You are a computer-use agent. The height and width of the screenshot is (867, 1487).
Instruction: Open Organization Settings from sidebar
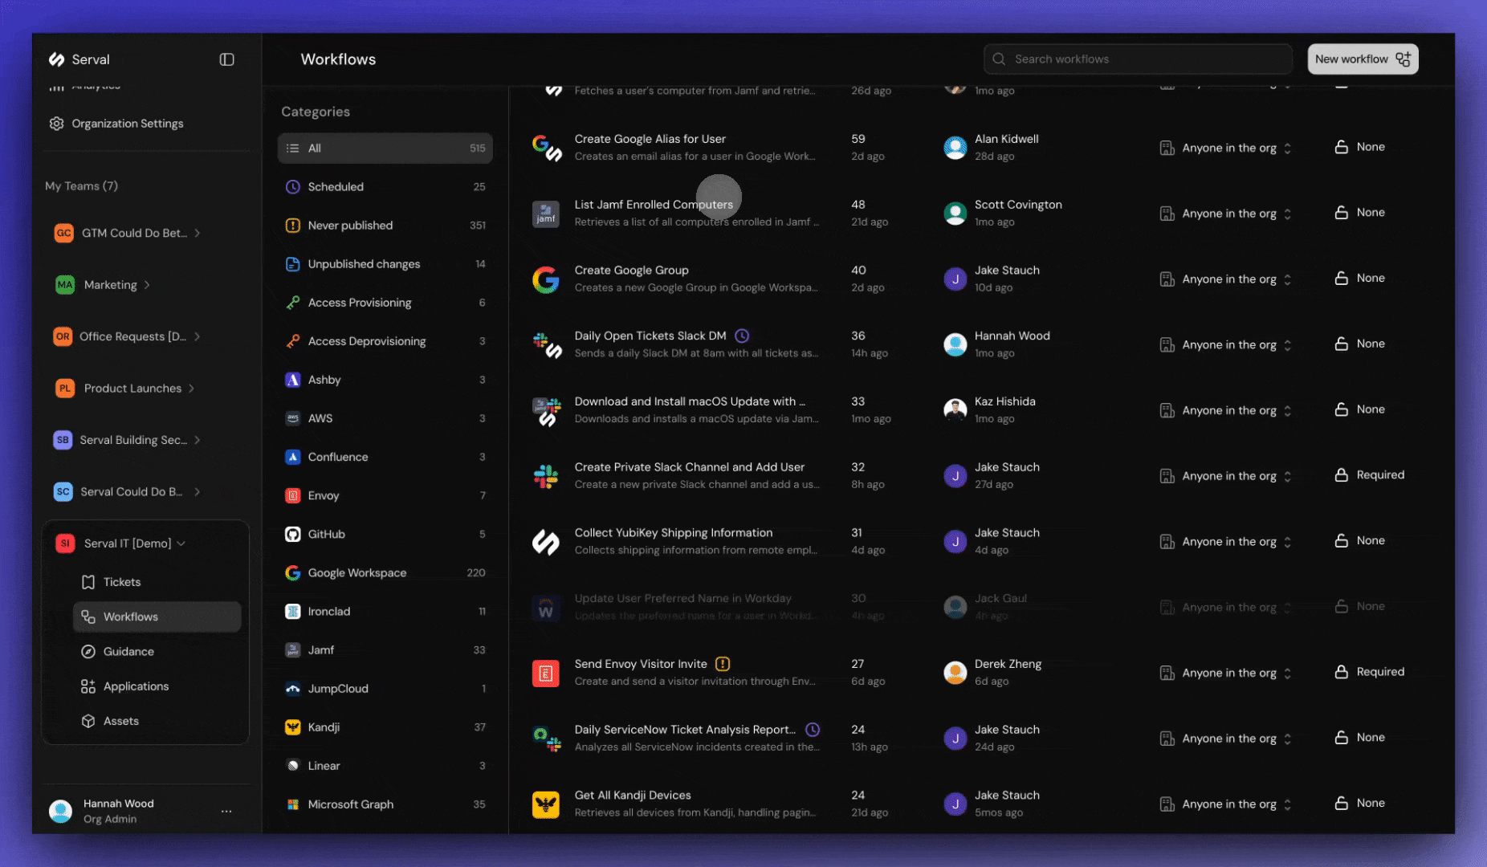pyautogui.click(x=127, y=123)
